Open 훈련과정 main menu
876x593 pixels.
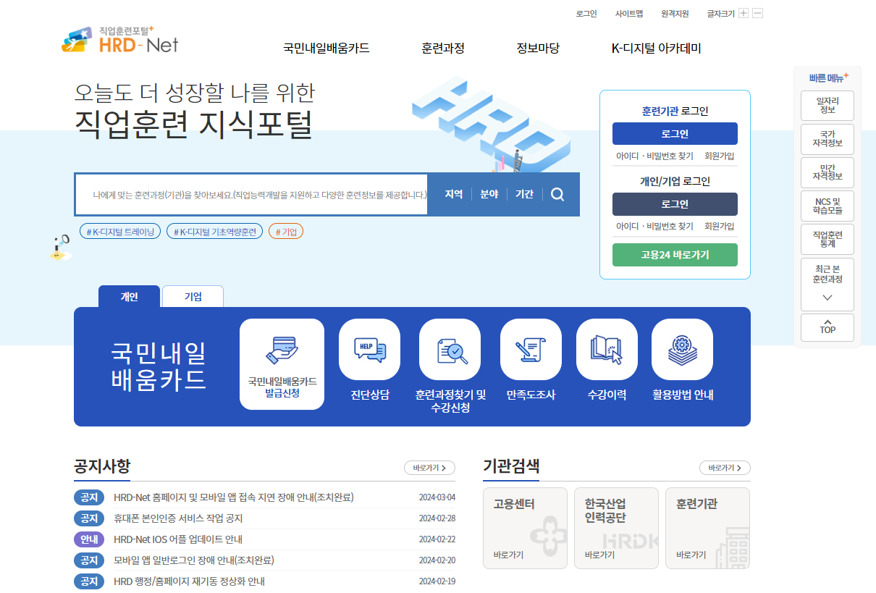click(x=443, y=49)
